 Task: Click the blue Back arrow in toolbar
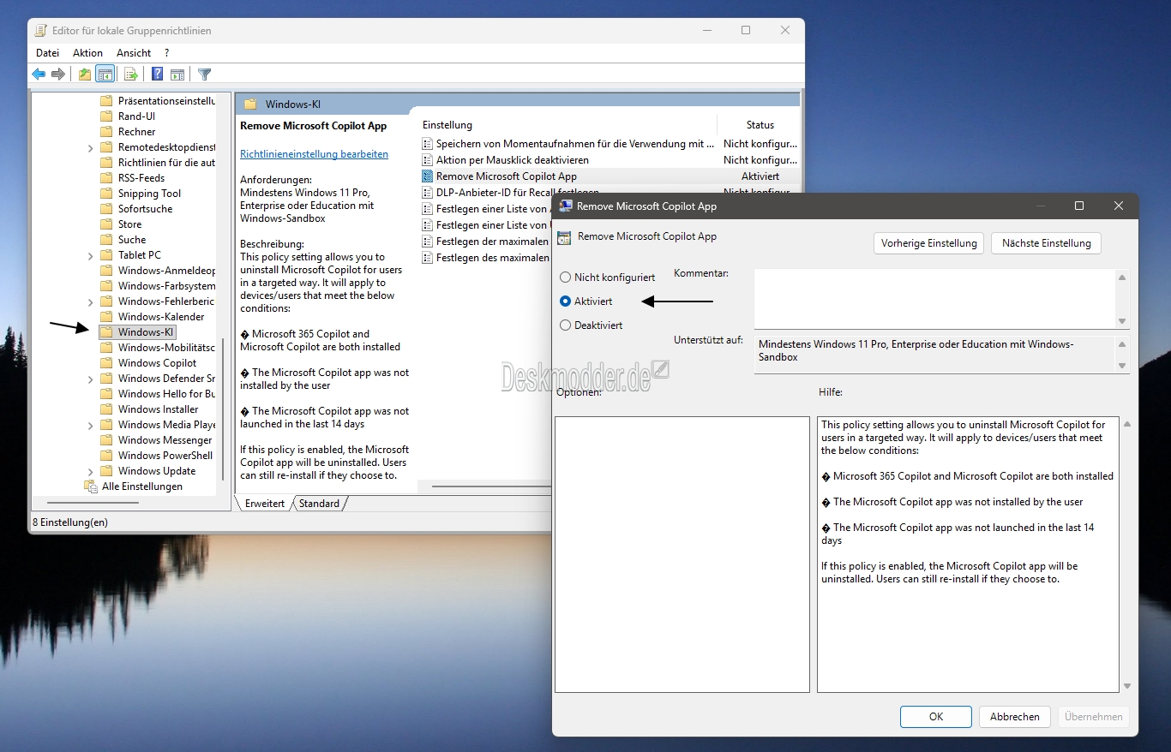[x=39, y=75]
